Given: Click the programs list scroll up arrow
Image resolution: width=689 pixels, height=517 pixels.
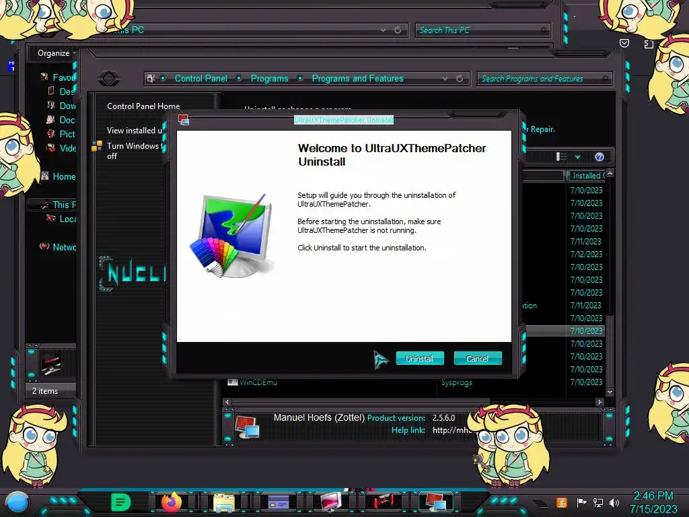Looking at the screenshot, I should (x=610, y=173).
